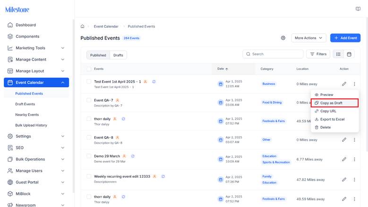Edit Test Event 1st April 2025 pencil icon

(344, 84)
